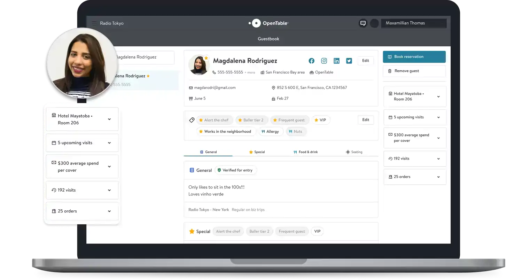Open Magdalena's Twitter profile icon
The width and height of the screenshot is (506, 280).
point(349,61)
